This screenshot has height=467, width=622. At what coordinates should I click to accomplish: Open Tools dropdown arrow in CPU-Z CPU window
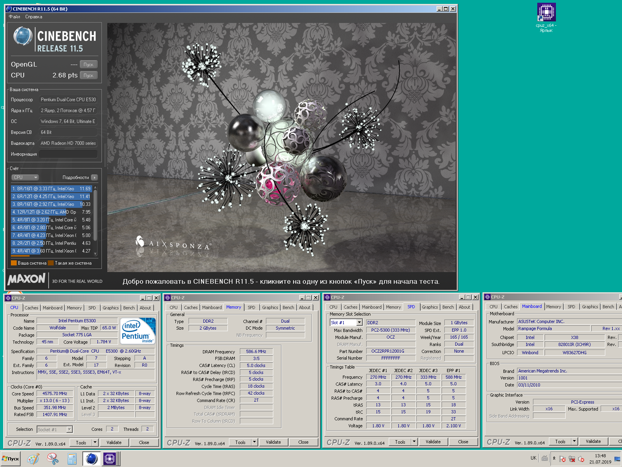click(95, 442)
